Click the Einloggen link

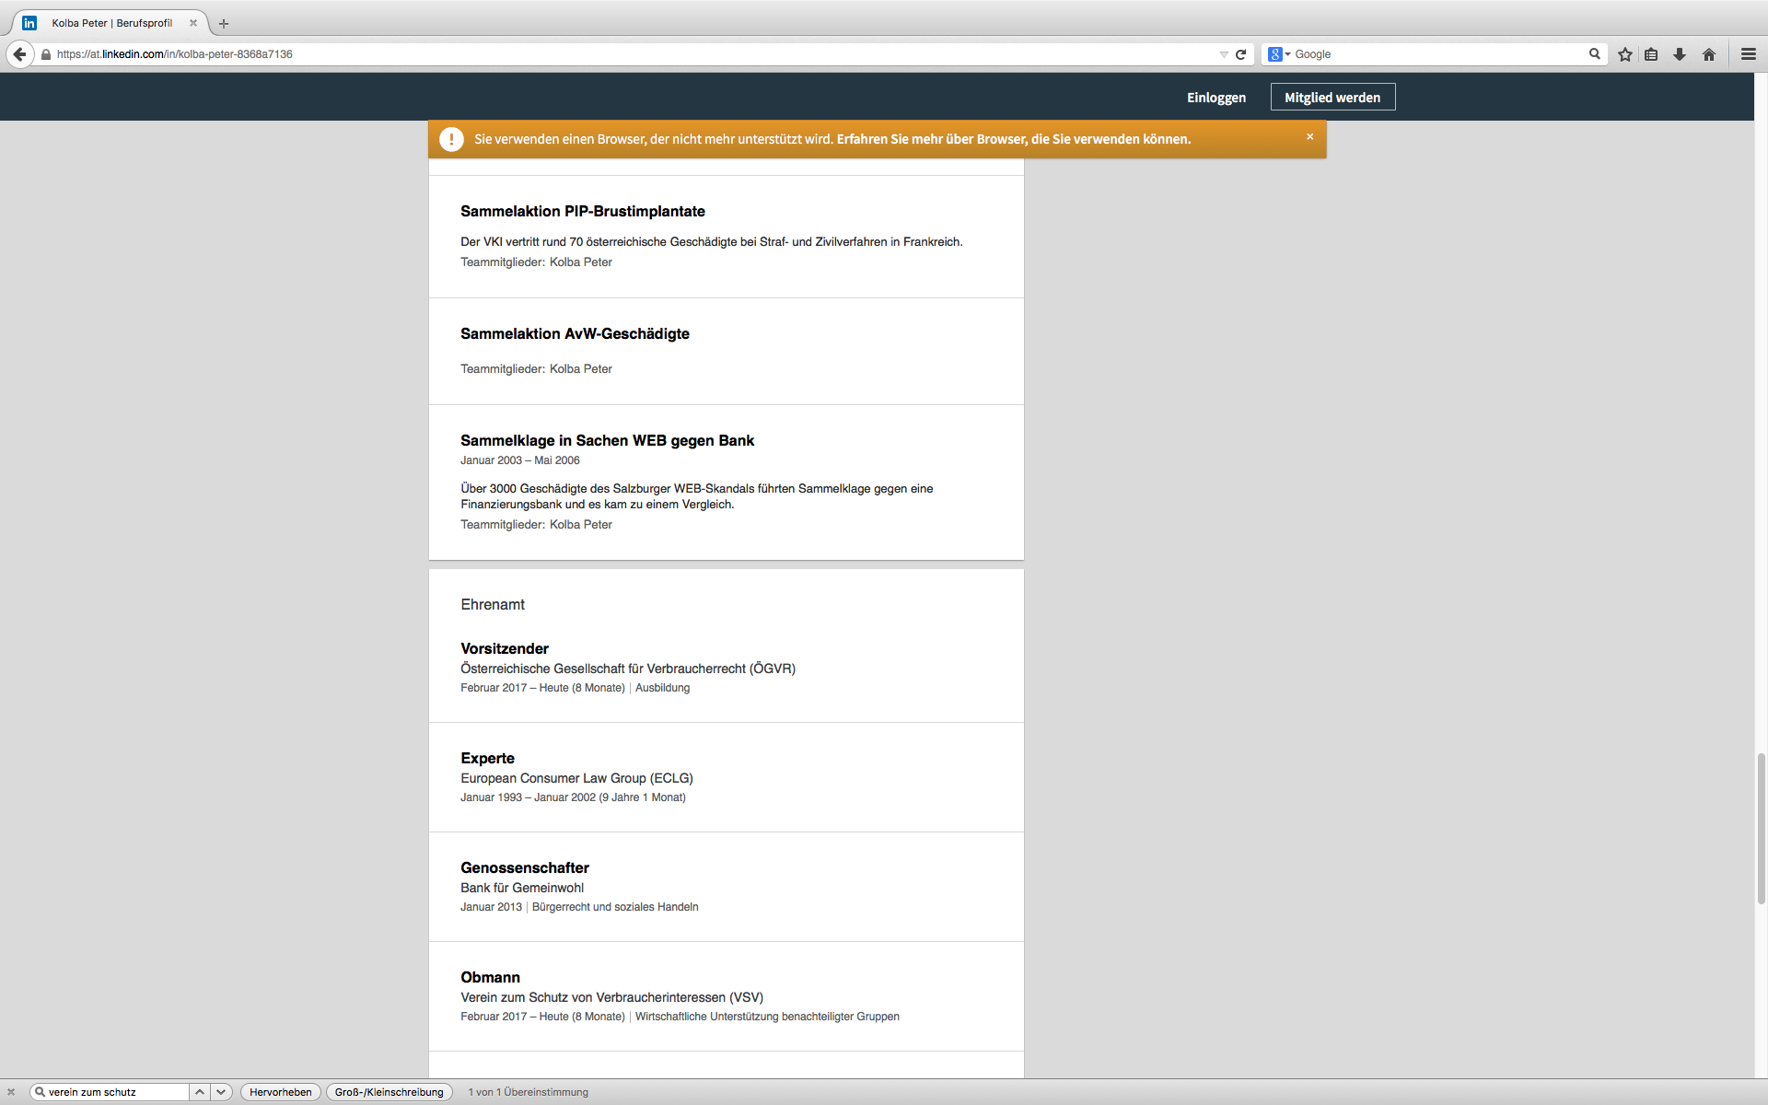1216,98
